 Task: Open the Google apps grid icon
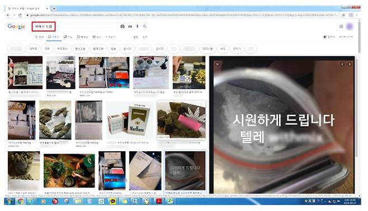click(341, 26)
